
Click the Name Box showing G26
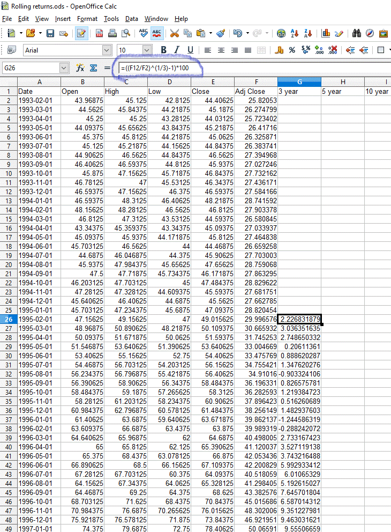pyautogui.click(x=31, y=68)
